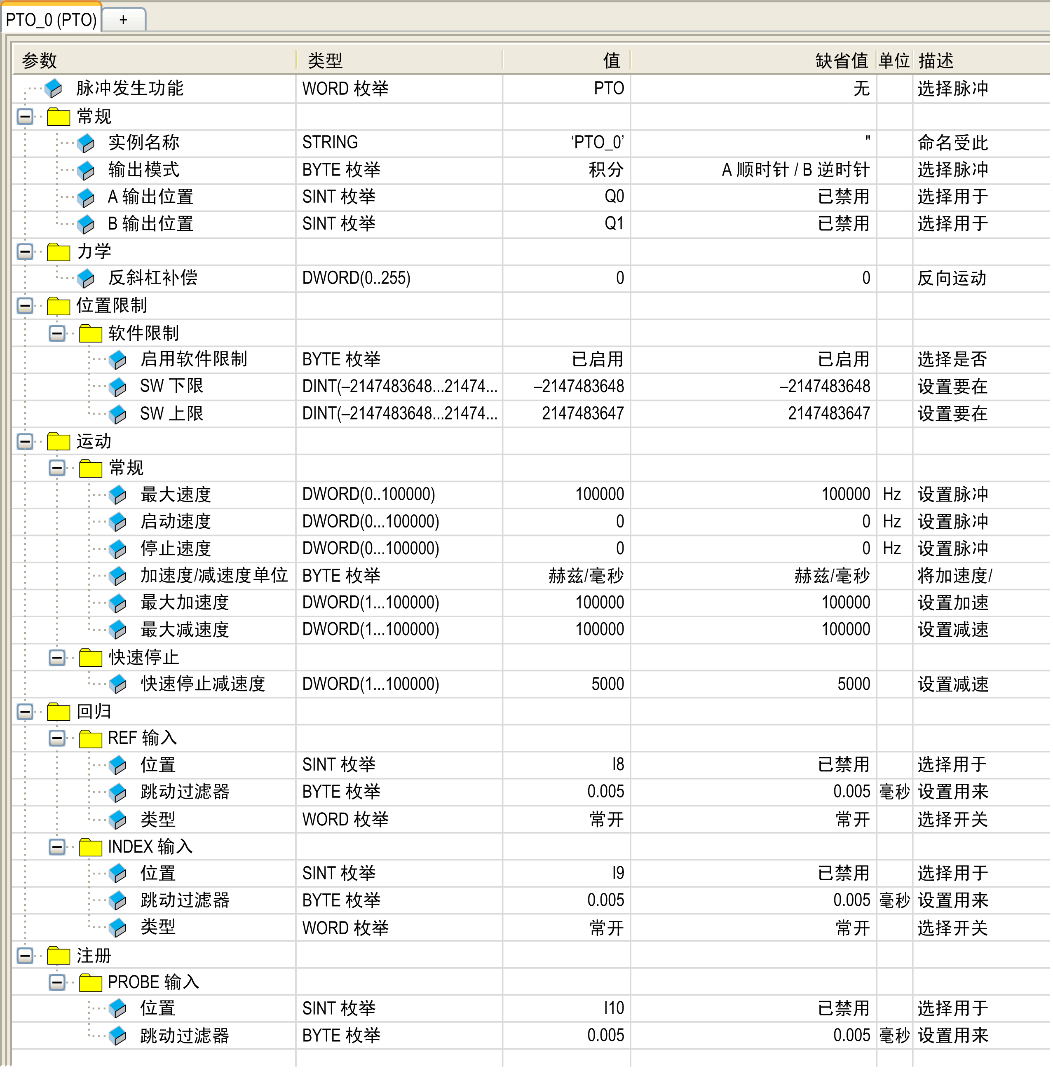Click cube icon beside 快速停止减速度
The height and width of the screenshot is (1078, 1053).
click(x=117, y=684)
